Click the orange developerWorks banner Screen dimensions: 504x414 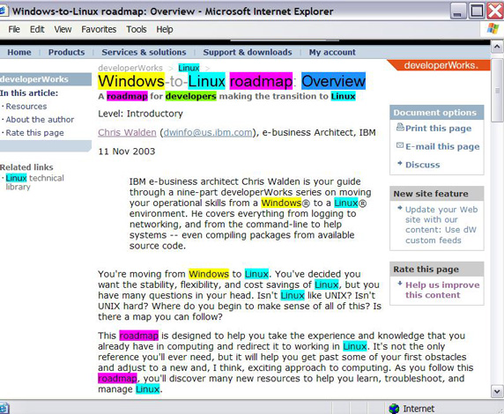439,65
